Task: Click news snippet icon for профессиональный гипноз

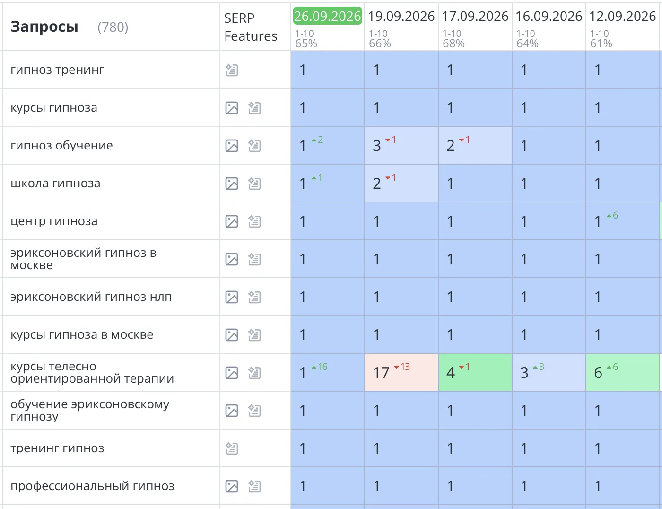Action: (254, 486)
